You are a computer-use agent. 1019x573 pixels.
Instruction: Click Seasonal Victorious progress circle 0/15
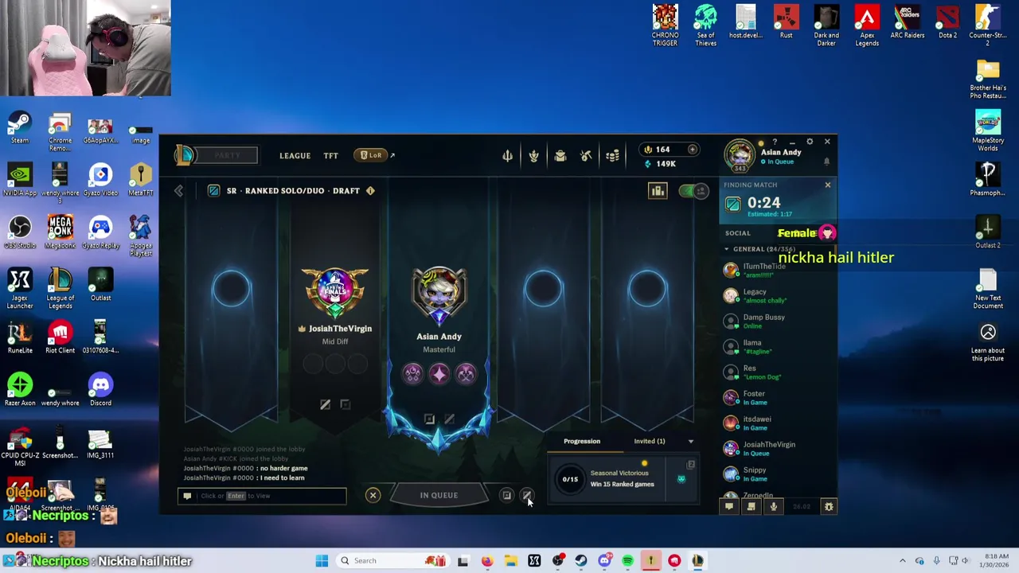click(x=570, y=479)
